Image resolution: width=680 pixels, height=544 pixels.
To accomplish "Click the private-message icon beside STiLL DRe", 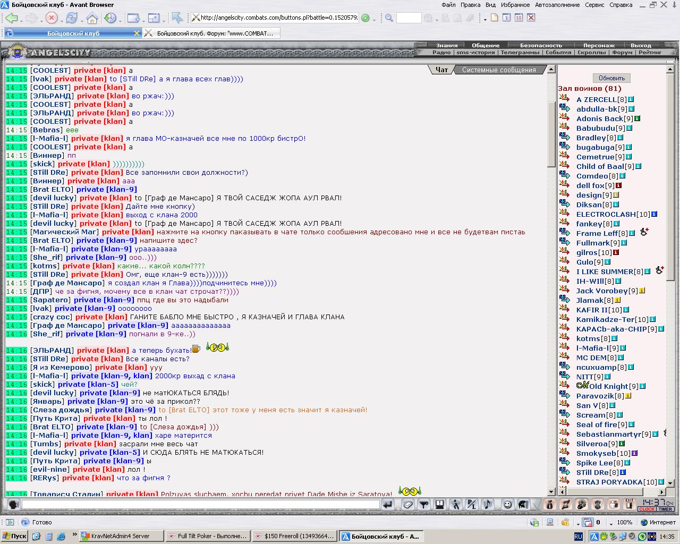I will pos(565,472).
